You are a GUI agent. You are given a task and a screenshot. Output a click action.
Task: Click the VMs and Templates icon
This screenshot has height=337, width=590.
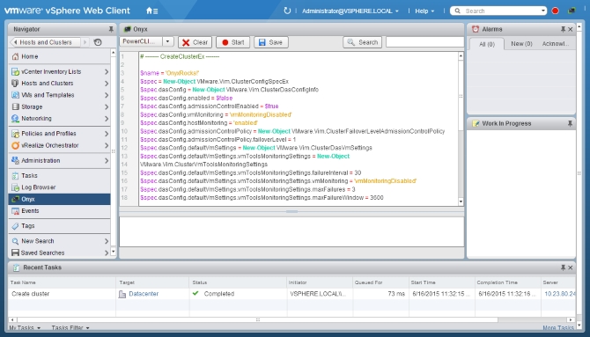tap(15, 95)
